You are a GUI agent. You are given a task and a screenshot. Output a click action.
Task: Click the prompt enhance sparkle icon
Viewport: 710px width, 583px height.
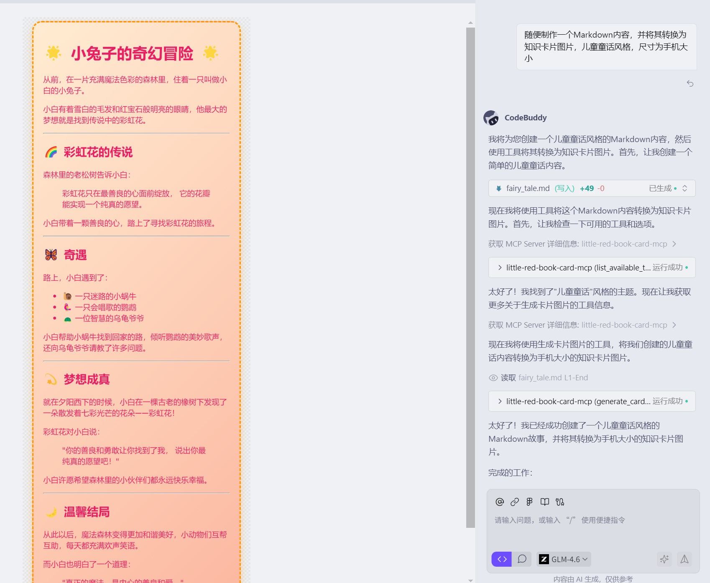(x=664, y=559)
